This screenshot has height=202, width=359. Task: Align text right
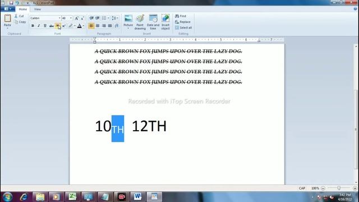point(104,26)
